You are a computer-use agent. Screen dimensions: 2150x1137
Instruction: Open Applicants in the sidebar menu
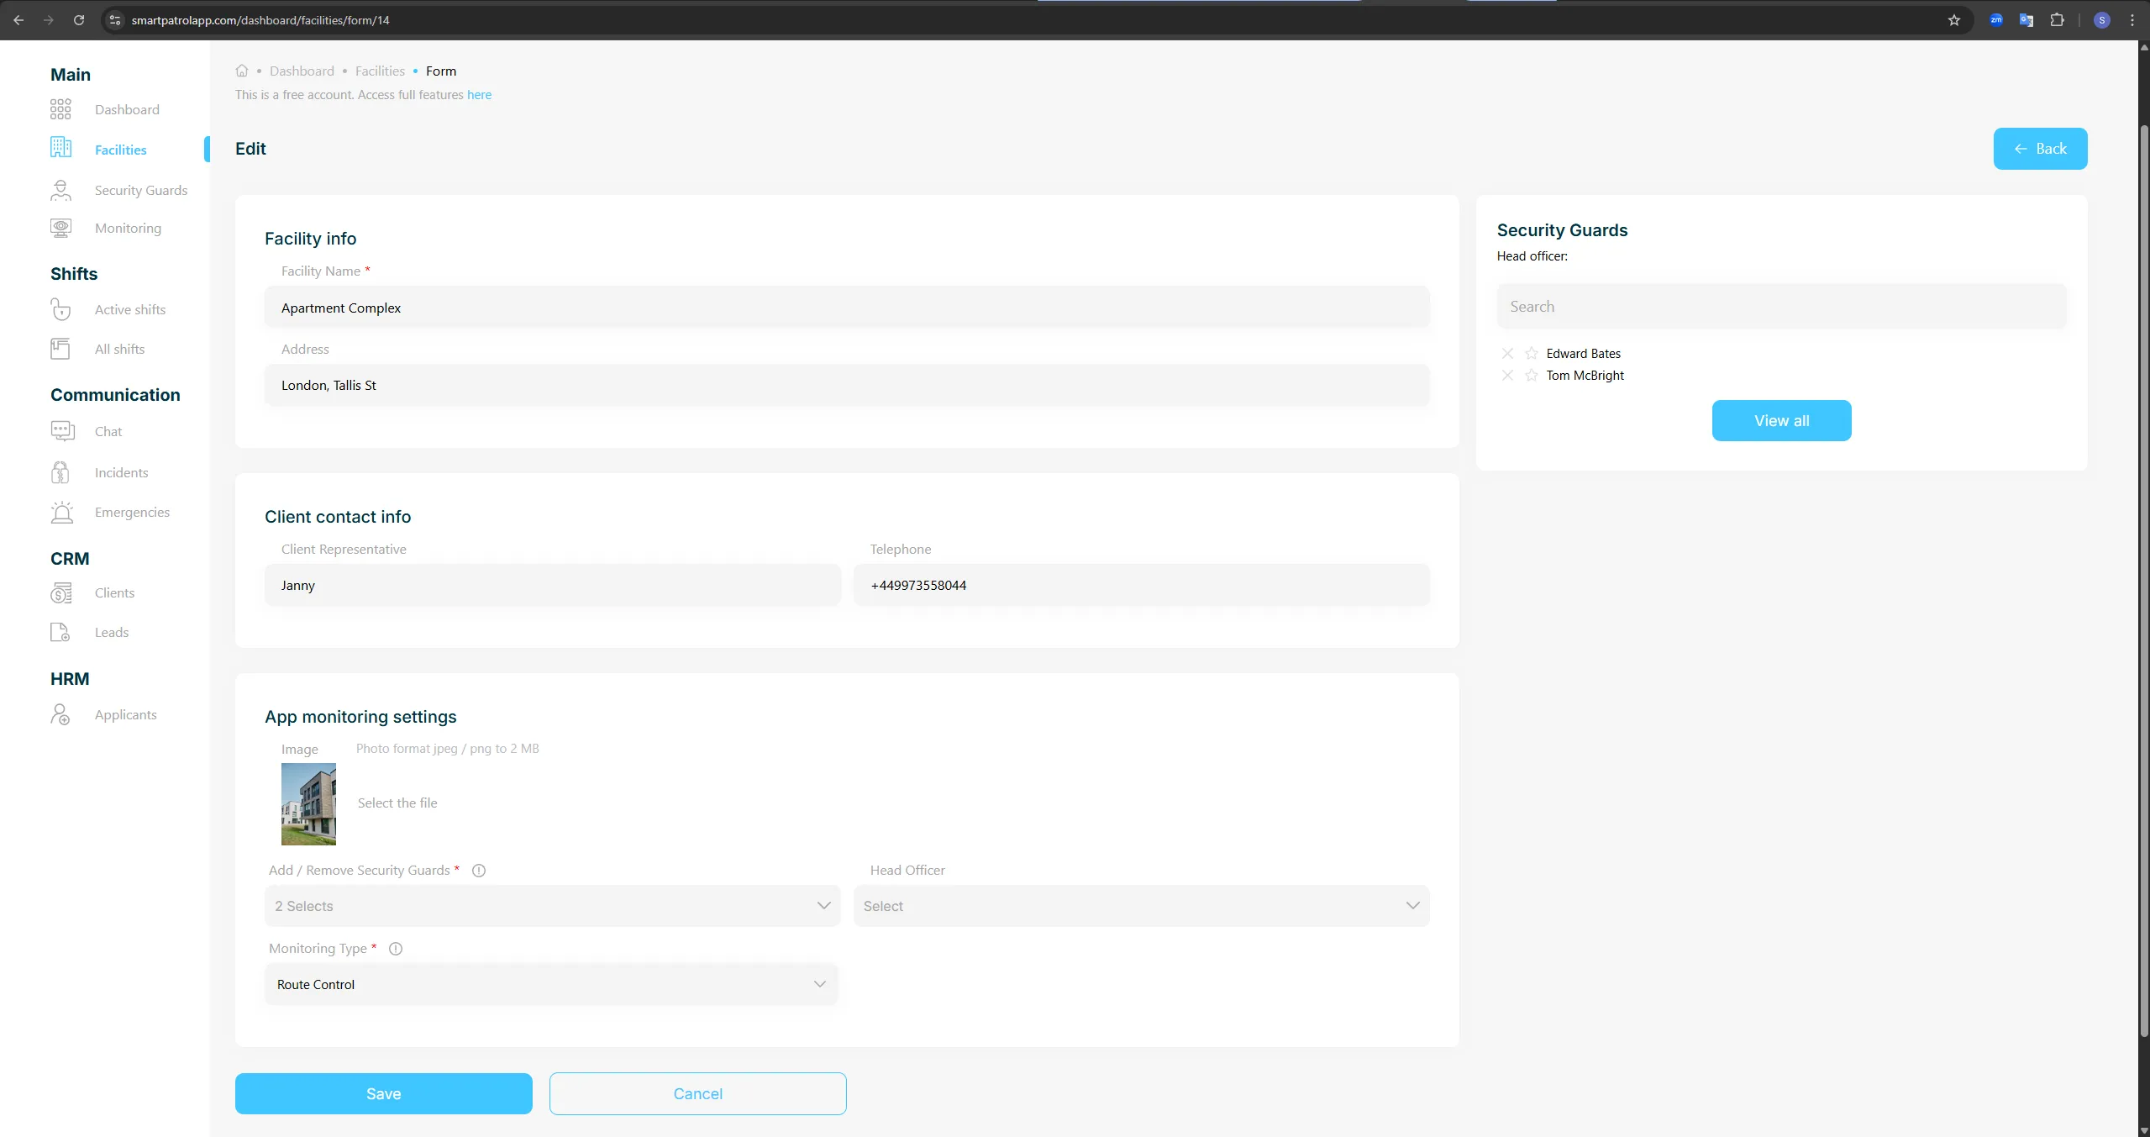click(126, 714)
